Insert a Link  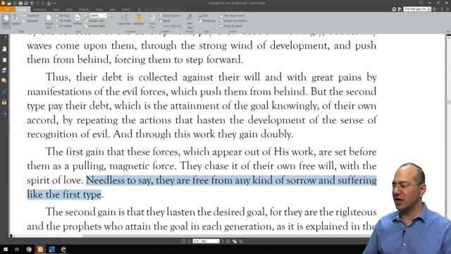[x=203, y=16]
